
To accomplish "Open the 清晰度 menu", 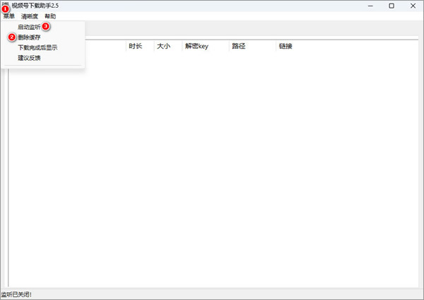I will coord(30,16).
